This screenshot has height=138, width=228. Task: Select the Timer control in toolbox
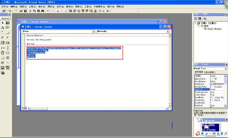click(x=3, y=53)
